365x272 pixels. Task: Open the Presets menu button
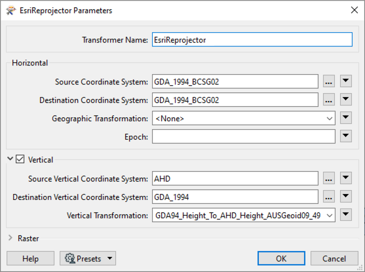pyautogui.click(x=88, y=258)
